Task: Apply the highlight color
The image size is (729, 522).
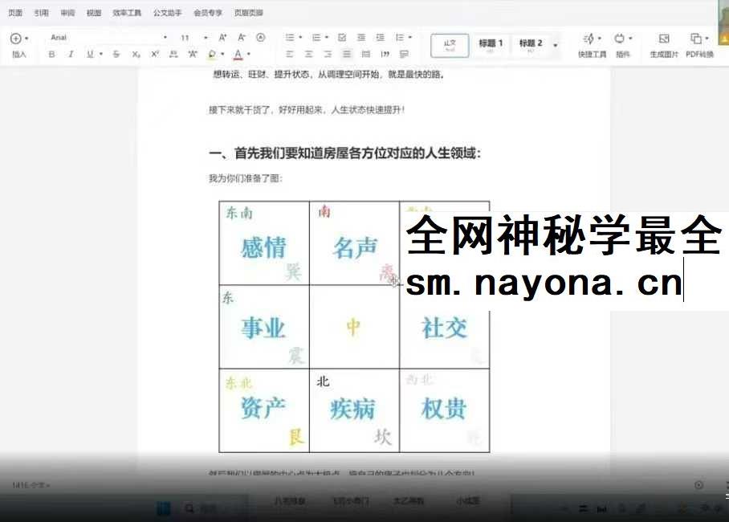Action: pos(212,55)
